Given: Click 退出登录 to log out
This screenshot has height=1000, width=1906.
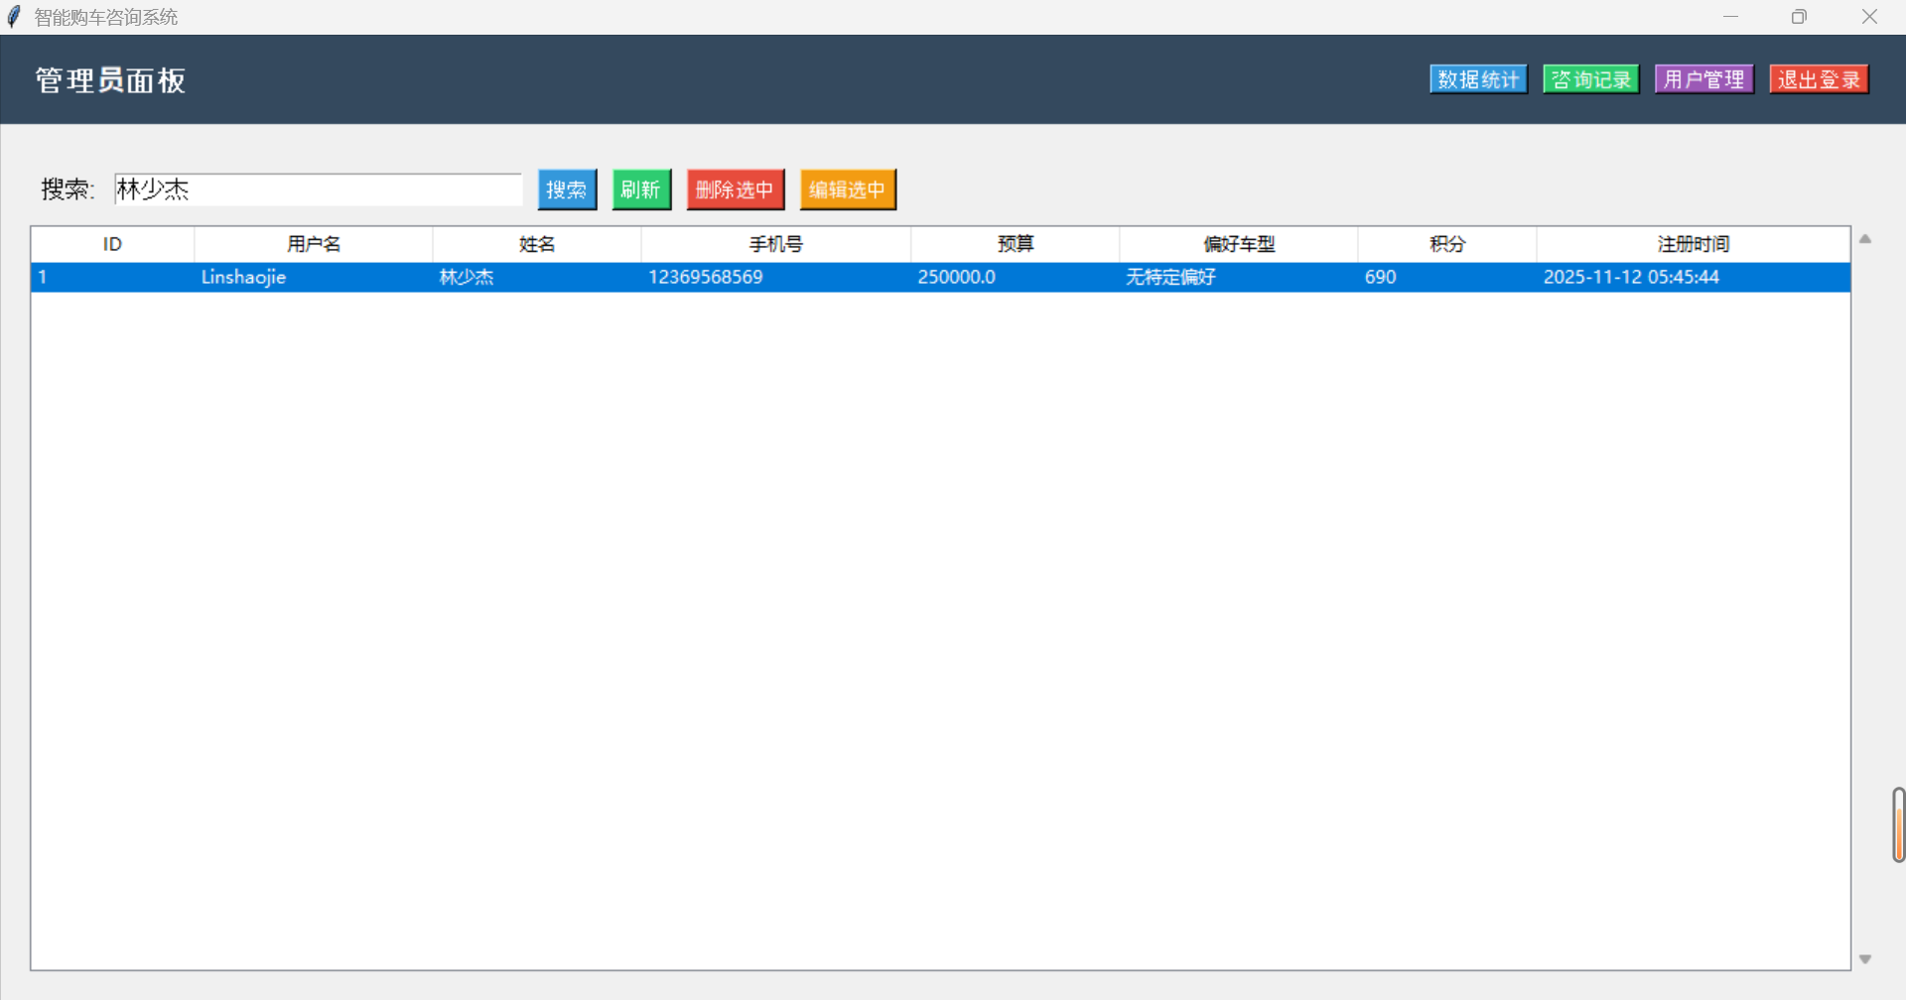Looking at the screenshot, I should point(1819,79).
